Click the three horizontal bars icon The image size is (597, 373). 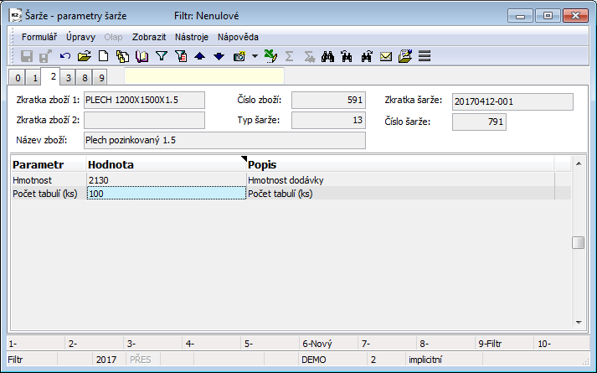click(425, 56)
